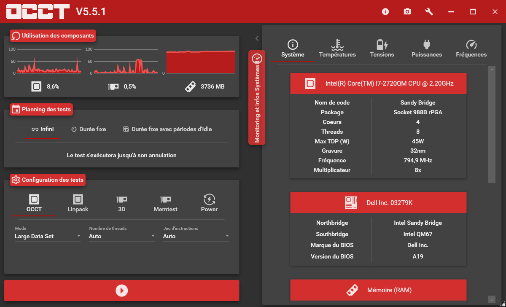506x307 pixels.
Task: Click the CPU icon in the Intel Core i7 header
Action: tap(310, 83)
